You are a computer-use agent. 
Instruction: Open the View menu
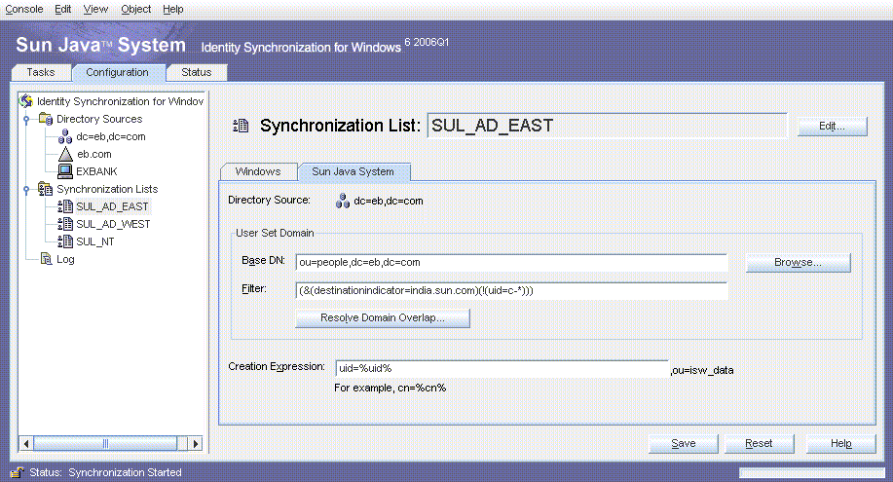coord(95,9)
